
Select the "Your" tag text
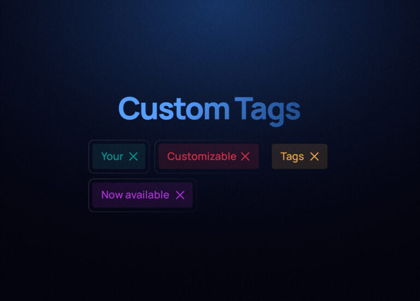112,157
